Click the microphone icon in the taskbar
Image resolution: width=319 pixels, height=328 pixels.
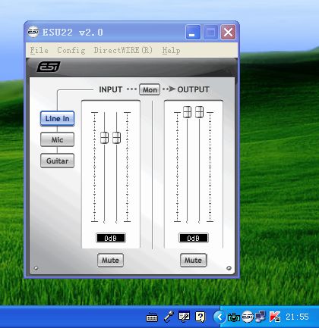pos(169,317)
